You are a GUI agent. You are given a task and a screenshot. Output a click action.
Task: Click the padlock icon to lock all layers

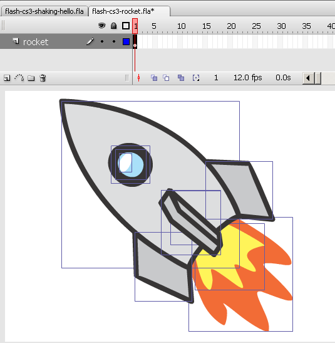coord(113,26)
